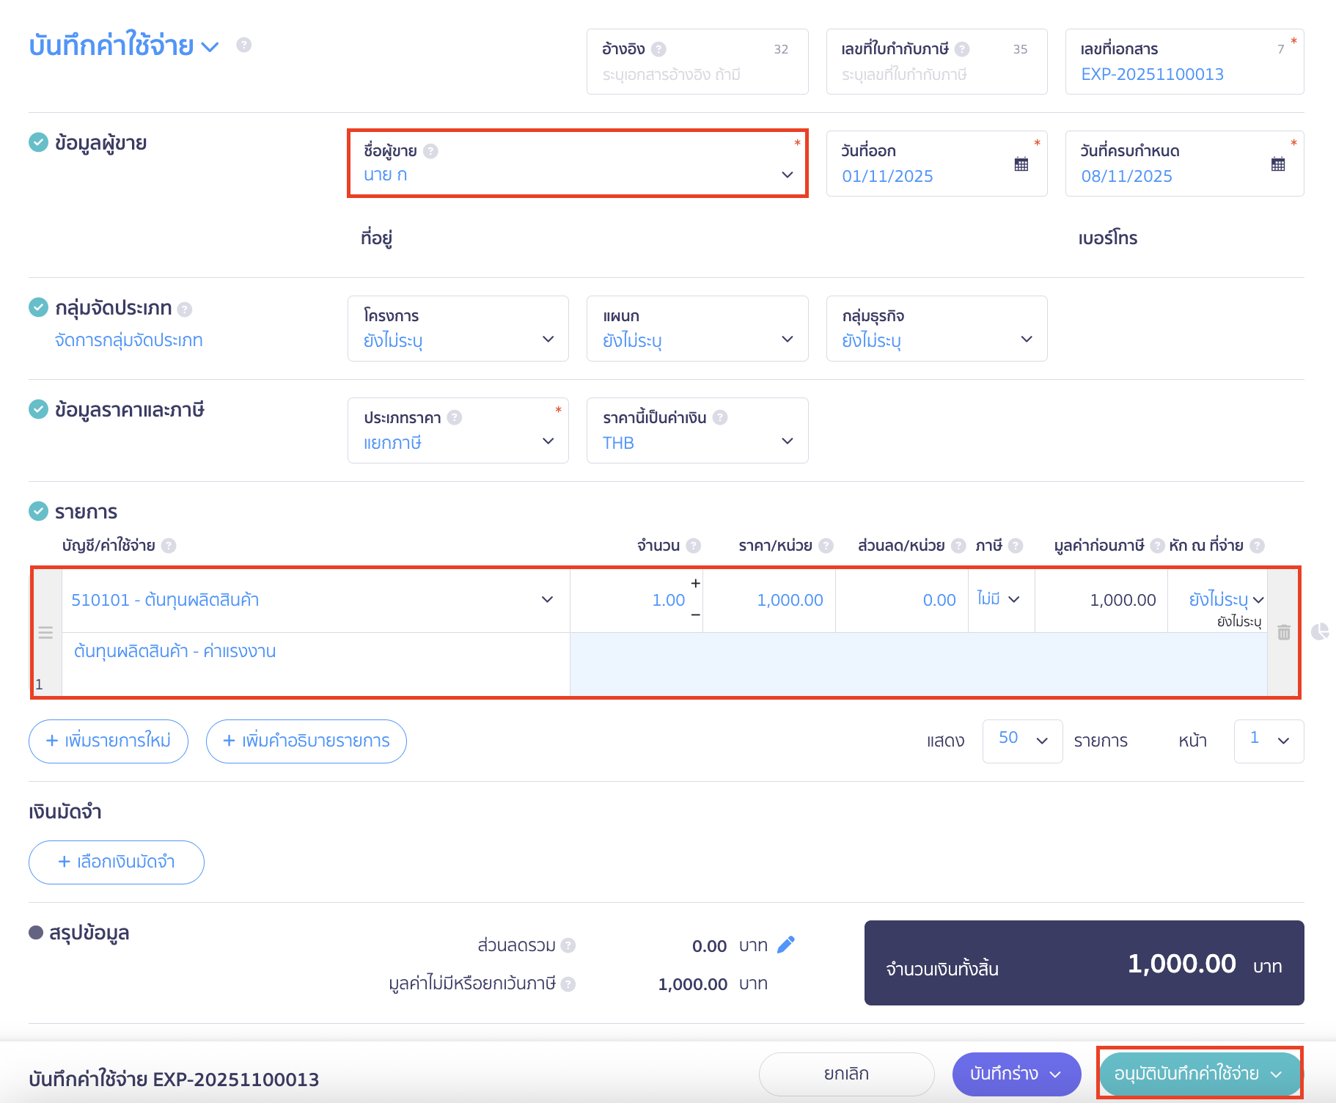
Task: Click the help icon beside ประเภทราคา
Action: [455, 417]
